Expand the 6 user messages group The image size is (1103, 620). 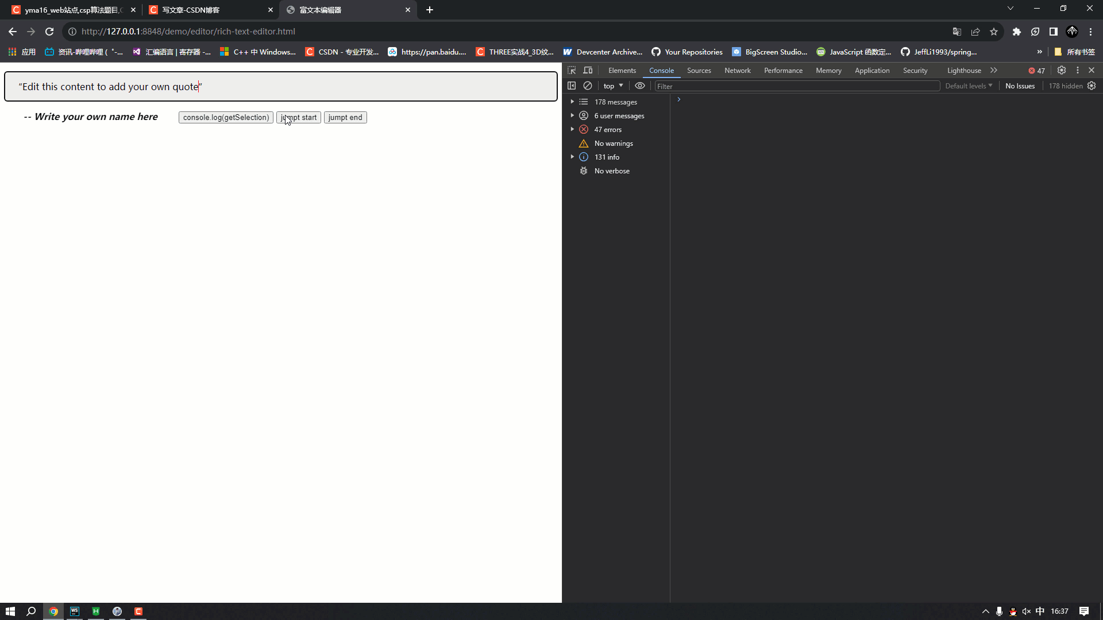pos(572,115)
